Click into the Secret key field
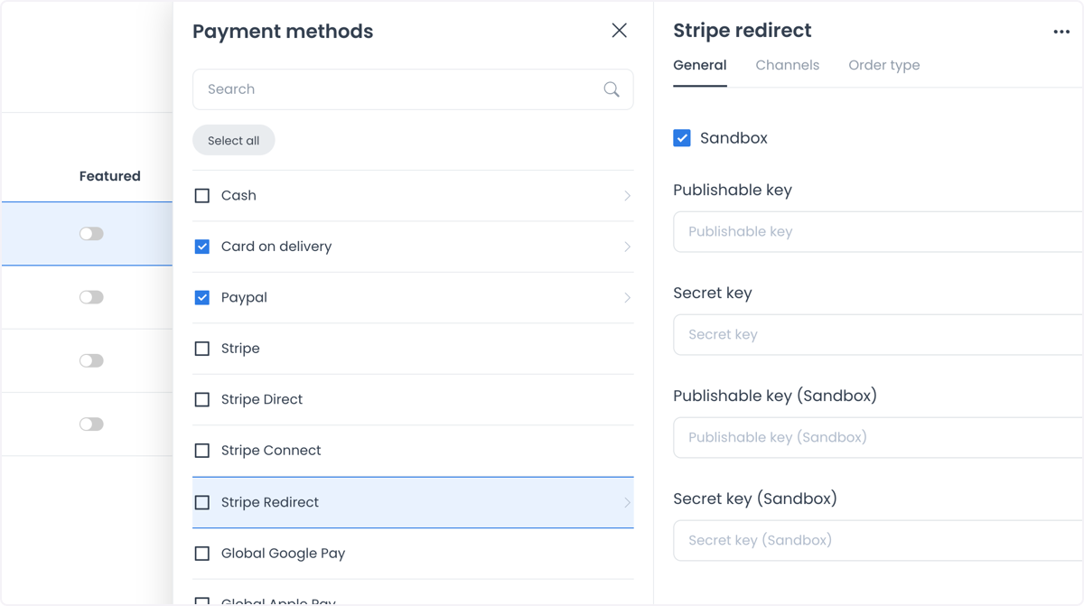The height and width of the screenshot is (606, 1084). tap(878, 334)
